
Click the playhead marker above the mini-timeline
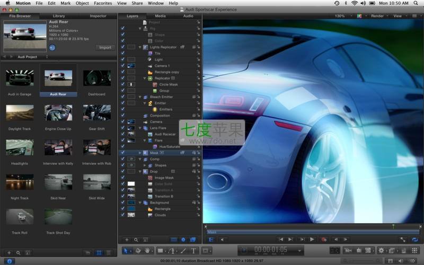point(393,226)
